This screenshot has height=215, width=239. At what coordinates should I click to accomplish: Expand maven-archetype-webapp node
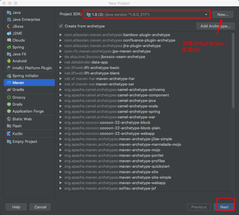tap(61, 183)
